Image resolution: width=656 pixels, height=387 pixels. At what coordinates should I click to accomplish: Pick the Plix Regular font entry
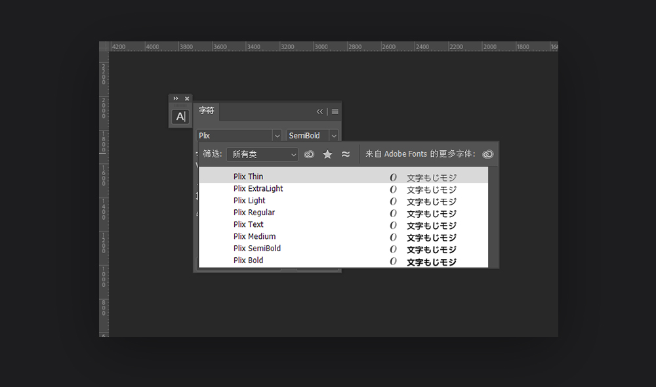[254, 213]
